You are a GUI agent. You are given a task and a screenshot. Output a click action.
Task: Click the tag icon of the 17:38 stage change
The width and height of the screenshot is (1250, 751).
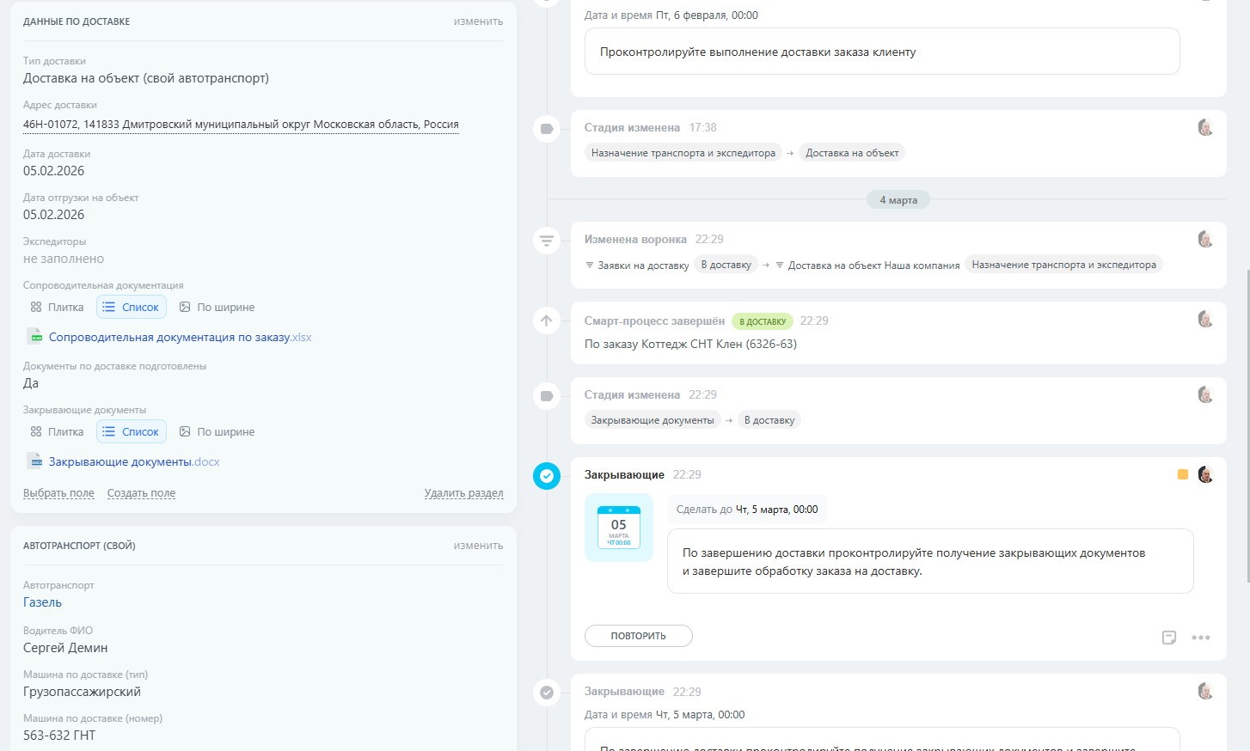[x=547, y=129]
